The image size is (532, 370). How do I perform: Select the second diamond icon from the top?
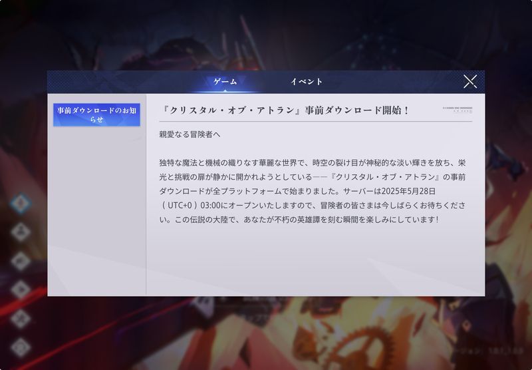click(21, 230)
